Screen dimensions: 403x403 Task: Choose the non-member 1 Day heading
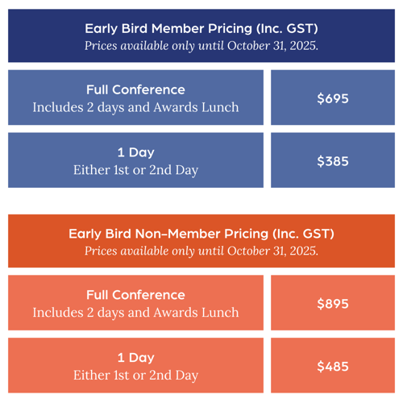(x=136, y=358)
